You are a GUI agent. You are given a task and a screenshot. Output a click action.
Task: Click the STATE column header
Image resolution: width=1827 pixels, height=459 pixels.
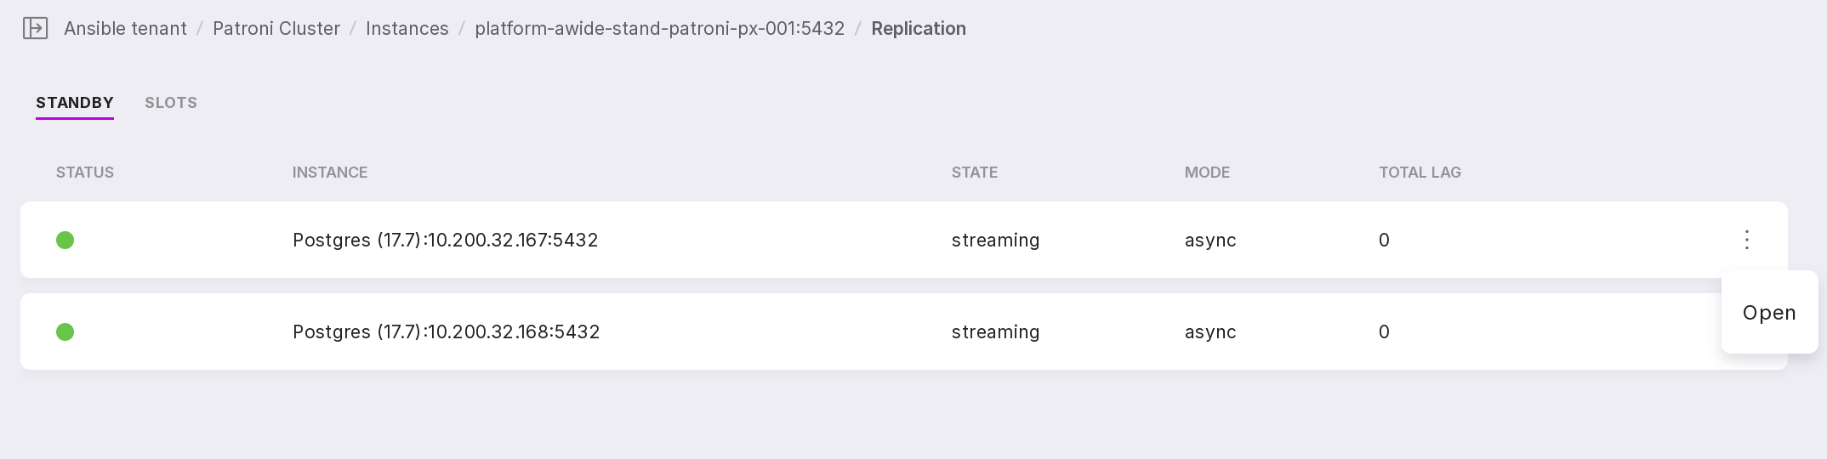[975, 173]
